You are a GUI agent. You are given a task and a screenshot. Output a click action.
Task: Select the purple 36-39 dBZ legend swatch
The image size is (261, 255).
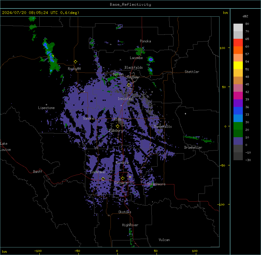(238, 103)
